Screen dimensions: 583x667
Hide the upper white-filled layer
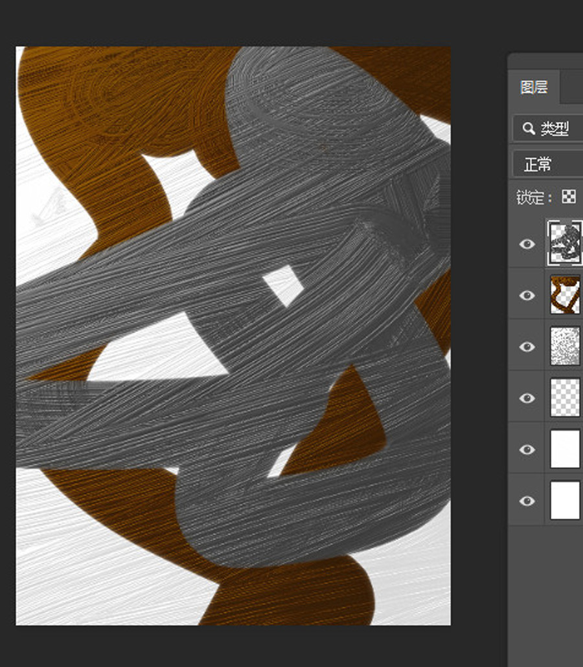(527, 450)
